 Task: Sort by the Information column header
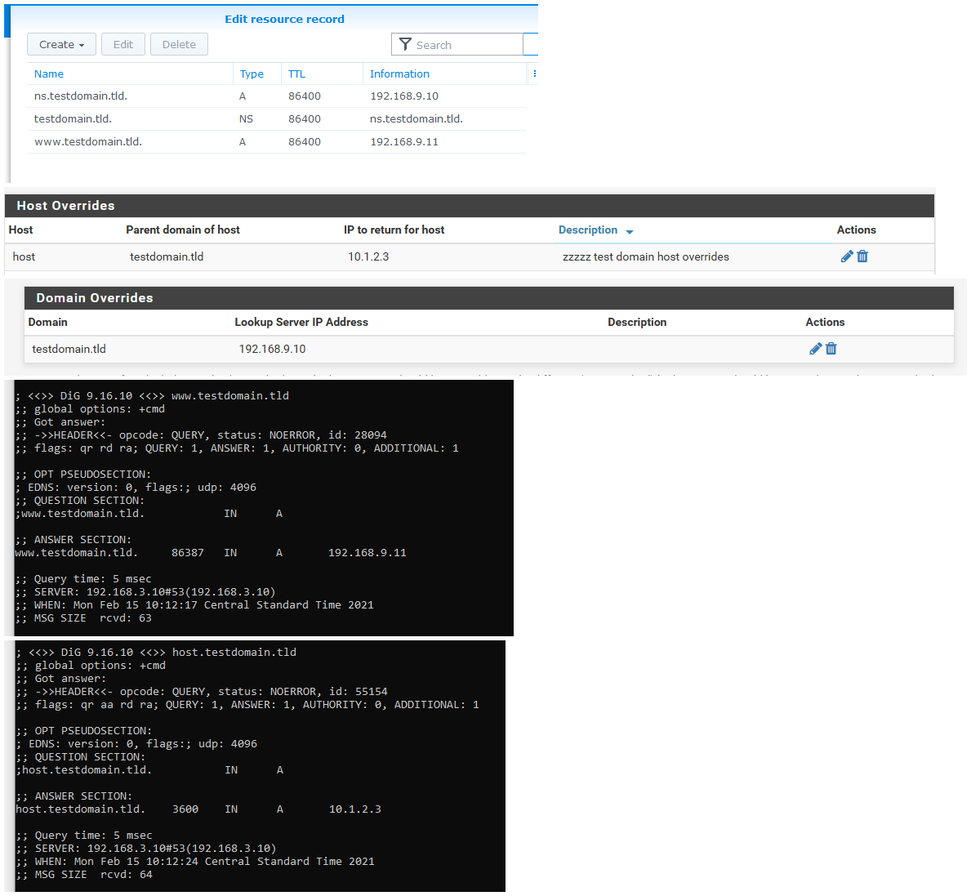(399, 74)
